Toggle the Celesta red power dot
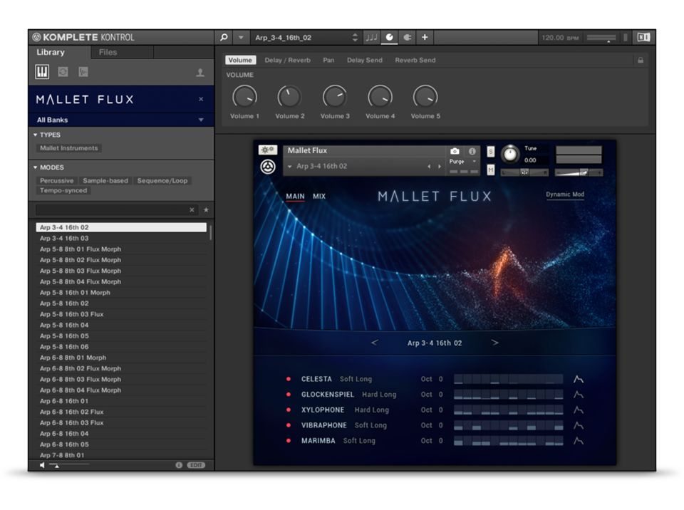Screen dimensions: 684x510 [x=289, y=379]
